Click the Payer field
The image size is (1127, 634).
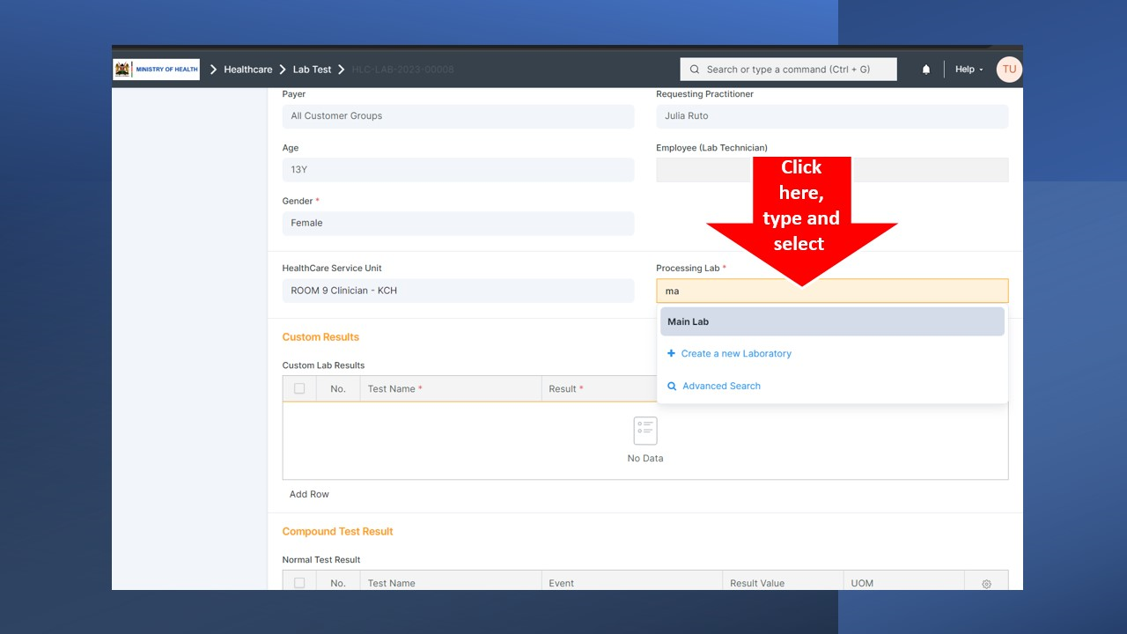point(458,116)
